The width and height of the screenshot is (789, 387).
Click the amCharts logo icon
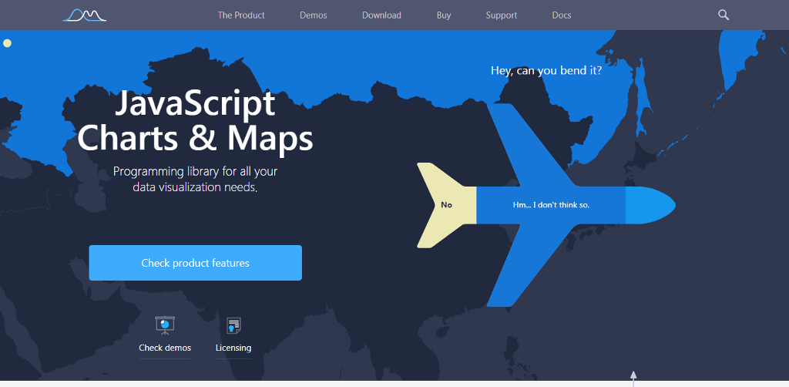84,15
